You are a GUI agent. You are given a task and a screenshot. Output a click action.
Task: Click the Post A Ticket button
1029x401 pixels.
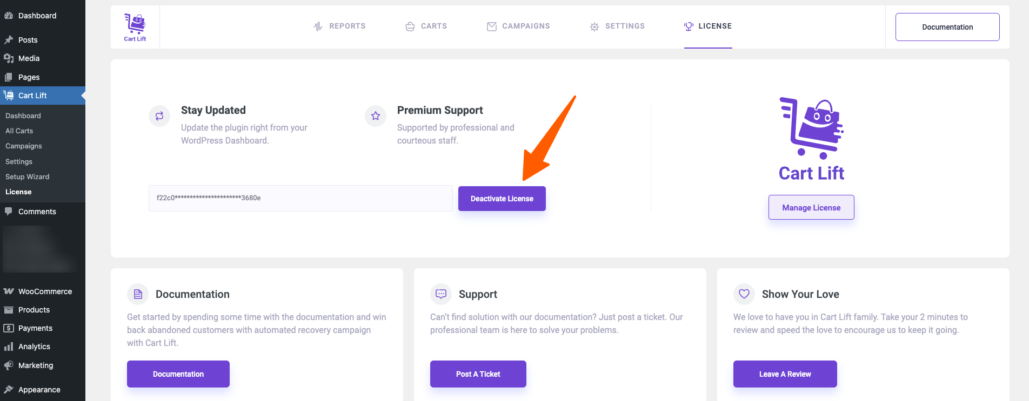(478, 374)
